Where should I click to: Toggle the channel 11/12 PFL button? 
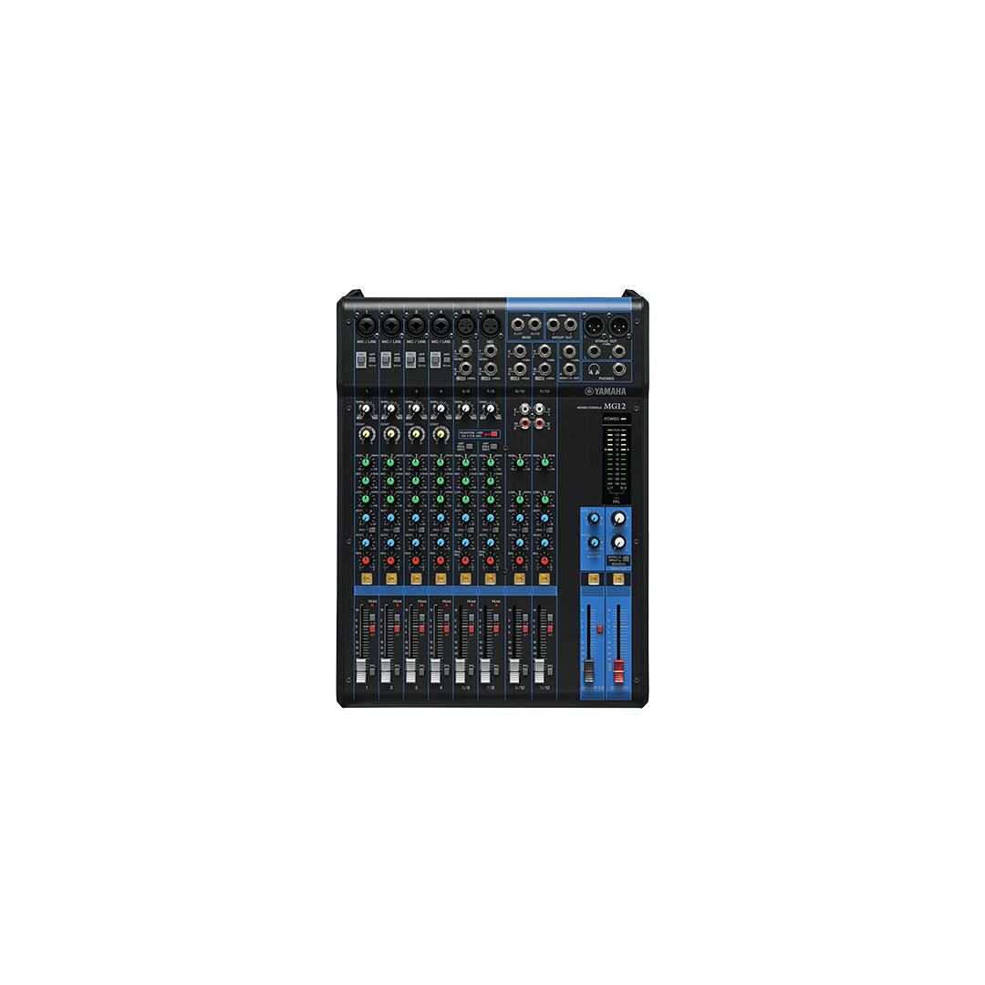click(x=550, y=671)
